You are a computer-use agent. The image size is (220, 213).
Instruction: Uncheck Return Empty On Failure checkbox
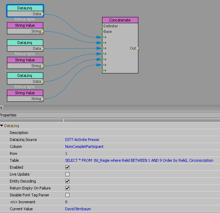pos(67,188)
